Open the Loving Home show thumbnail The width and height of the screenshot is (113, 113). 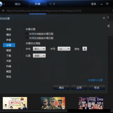[x=15, y=103]
